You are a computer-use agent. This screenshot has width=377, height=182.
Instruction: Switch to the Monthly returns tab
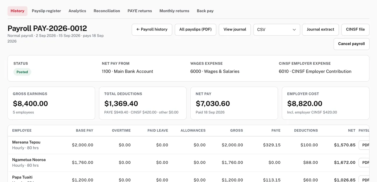coord(174,11)
